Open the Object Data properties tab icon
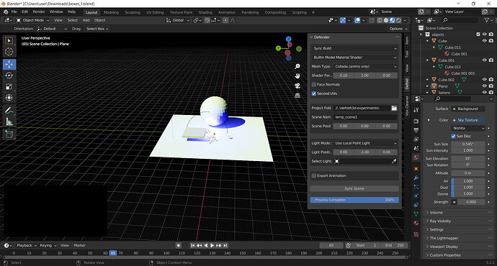Image resolution: width=497 pixels, height=266 pixels. coord(416,214)
